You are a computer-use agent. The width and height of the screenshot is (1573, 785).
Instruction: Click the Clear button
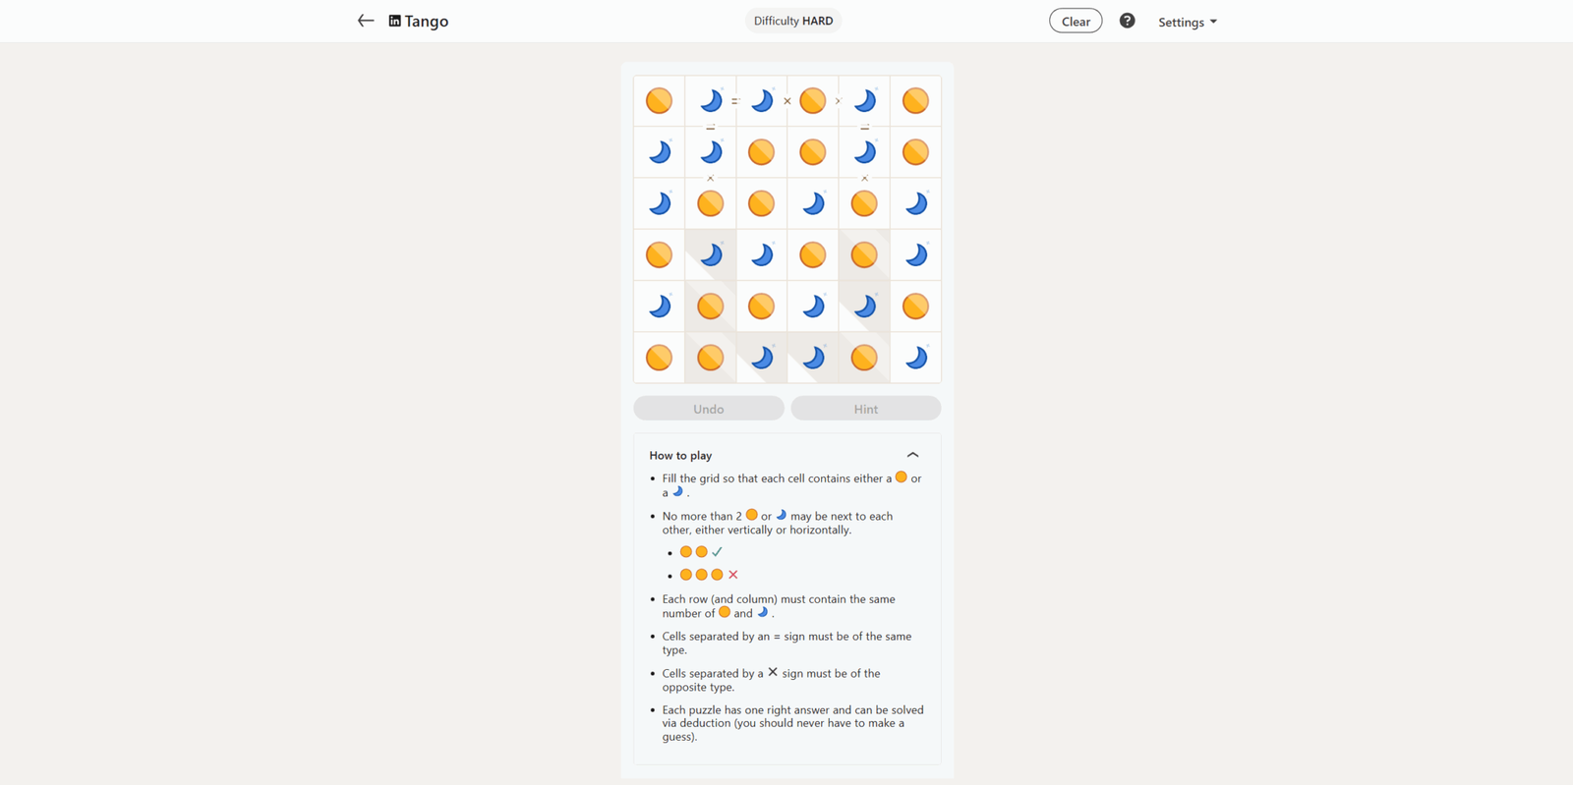point(1076,21)
